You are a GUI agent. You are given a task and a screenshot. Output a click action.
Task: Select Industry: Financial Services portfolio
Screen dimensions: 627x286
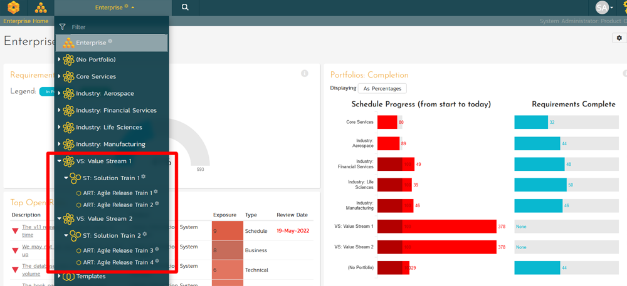[116, 110]
